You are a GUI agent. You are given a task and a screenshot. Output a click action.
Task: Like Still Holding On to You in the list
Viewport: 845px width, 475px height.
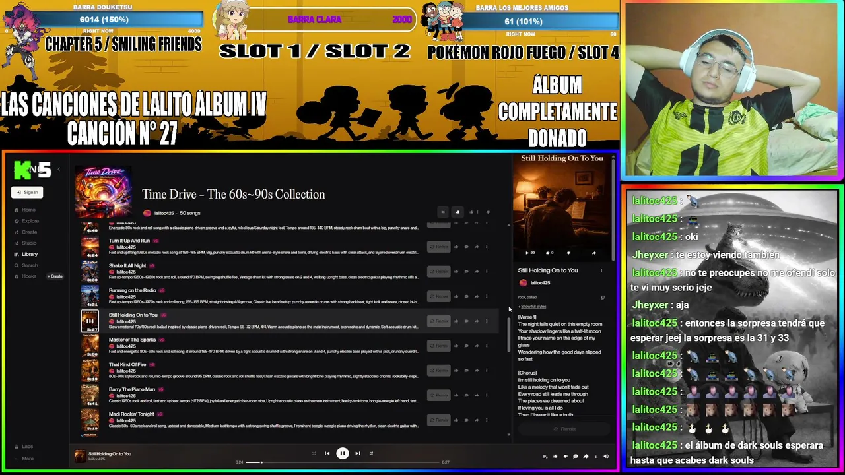(456, 321)
